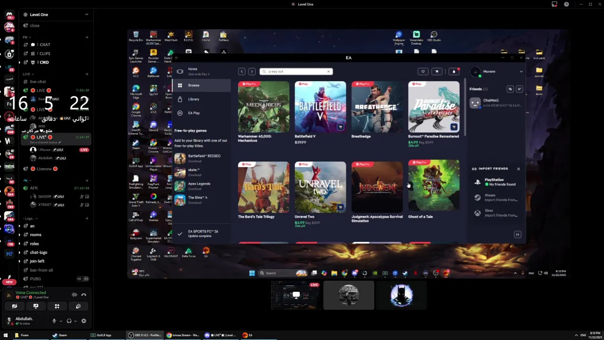Select the skull avatar participant tile
Image resolution: width=604 pixels, height=340 pixels.
(349, 296)
